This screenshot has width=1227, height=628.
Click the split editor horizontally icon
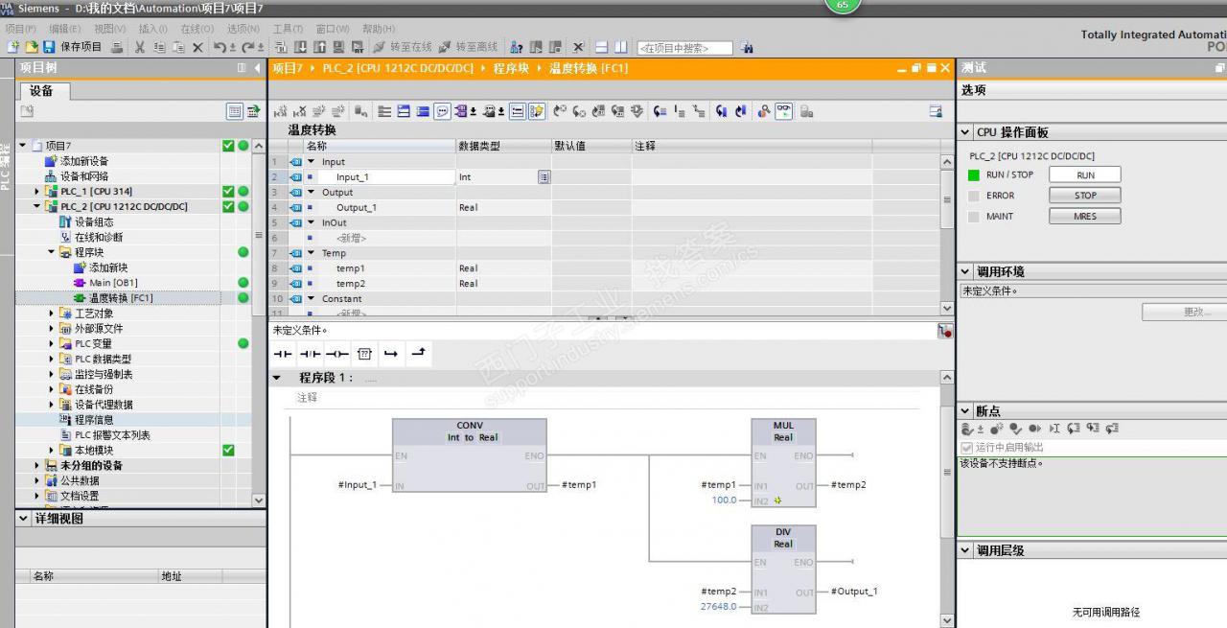pyautogui.click(x=601, y=47)
